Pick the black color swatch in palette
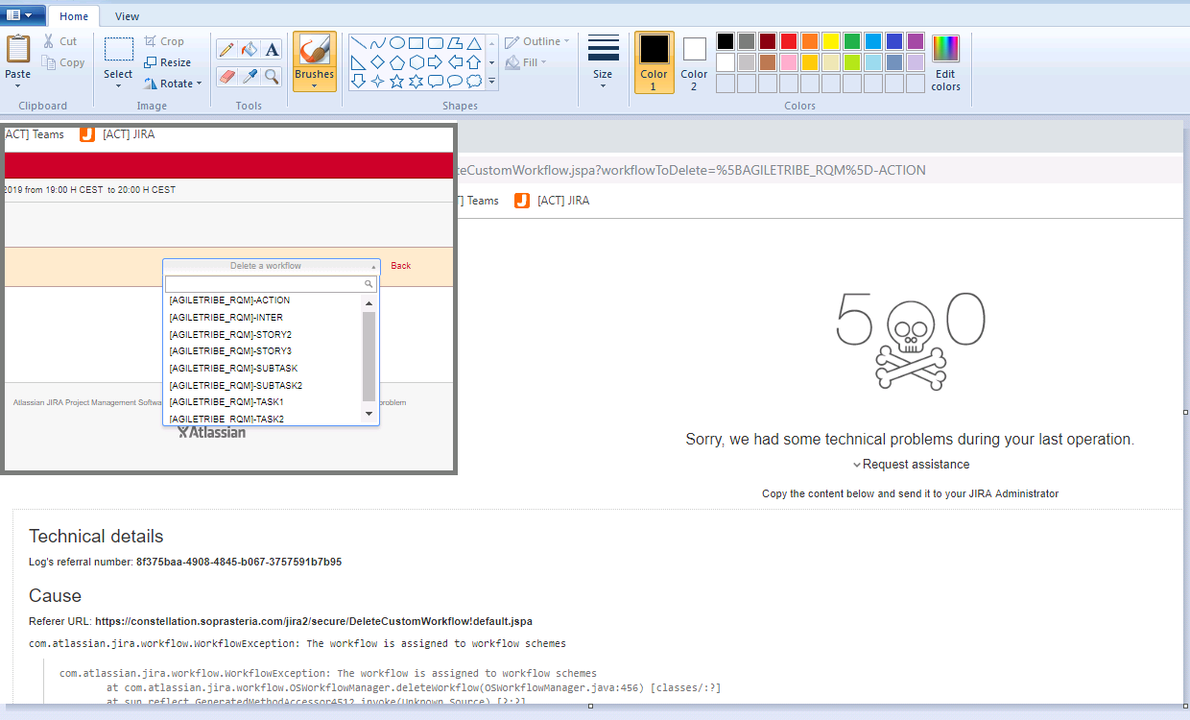 click(x=726, y=41)
